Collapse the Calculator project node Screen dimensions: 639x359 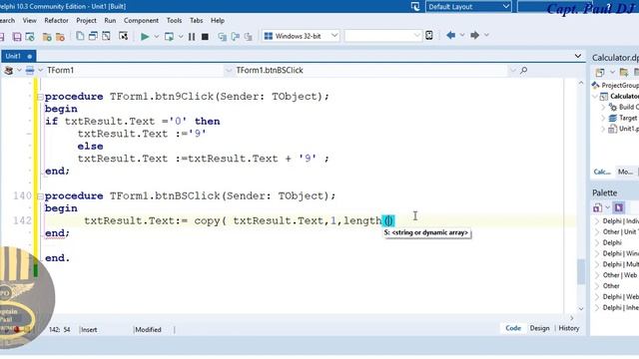[x=595, y=97]
